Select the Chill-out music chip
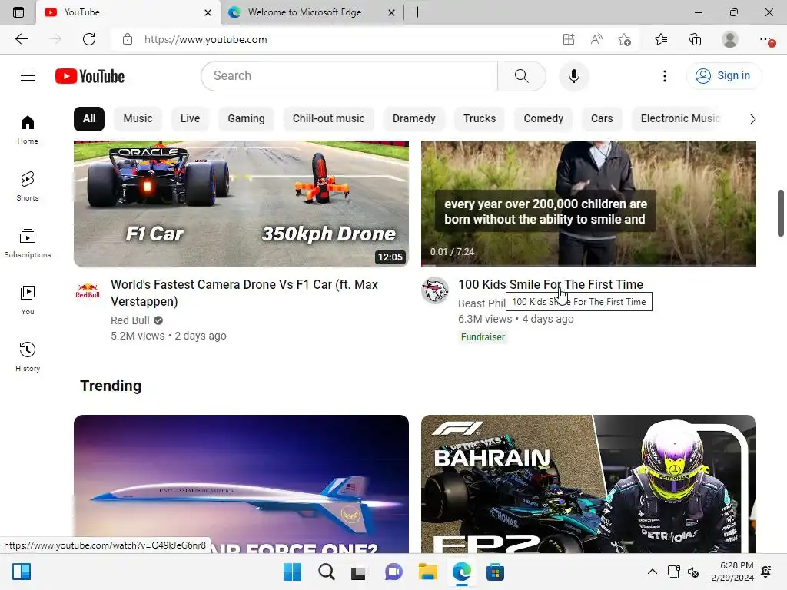 tap(329, 119)
